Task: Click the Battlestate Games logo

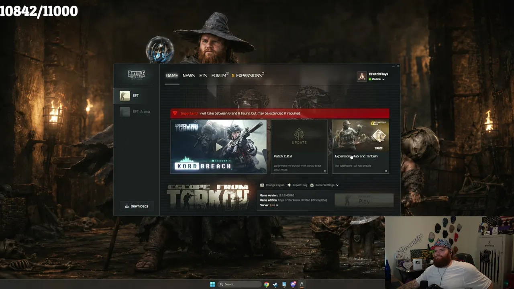Action: (136, 75)
